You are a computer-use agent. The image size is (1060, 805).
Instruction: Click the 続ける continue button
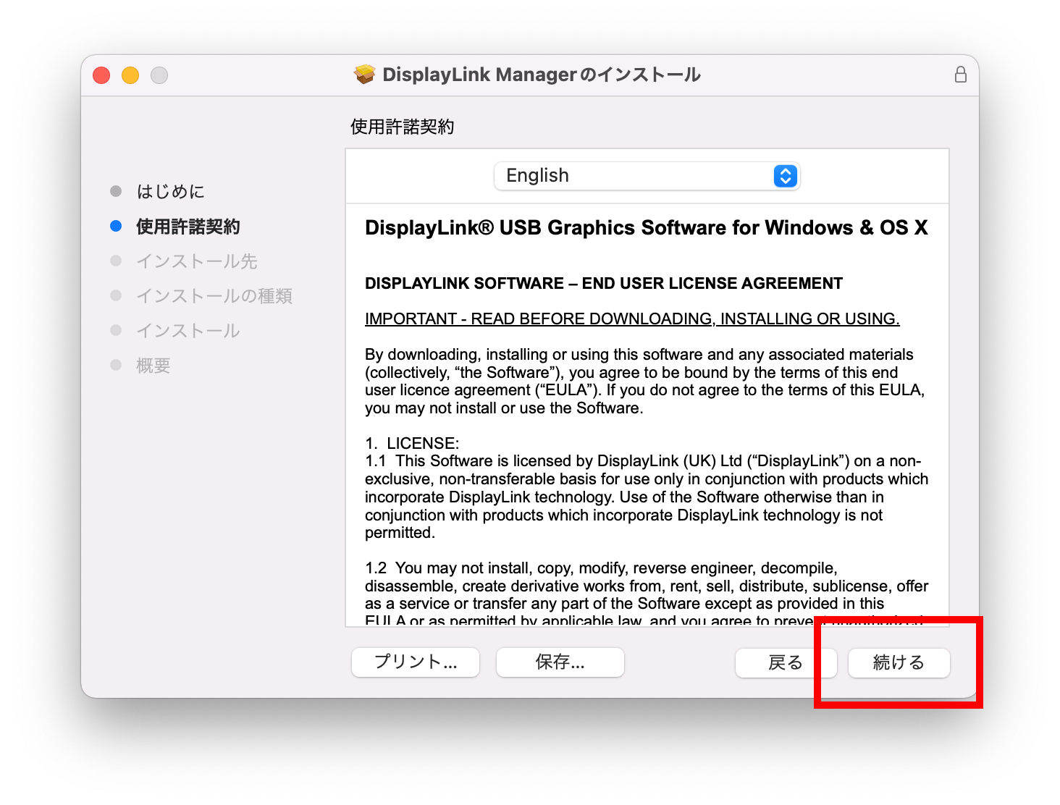(x=899, y=663)
